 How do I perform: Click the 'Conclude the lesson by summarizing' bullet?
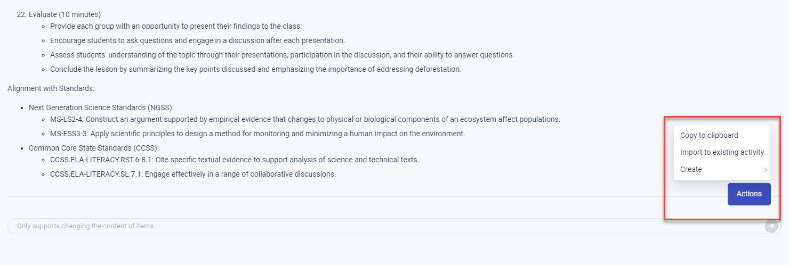click(255, 69)
